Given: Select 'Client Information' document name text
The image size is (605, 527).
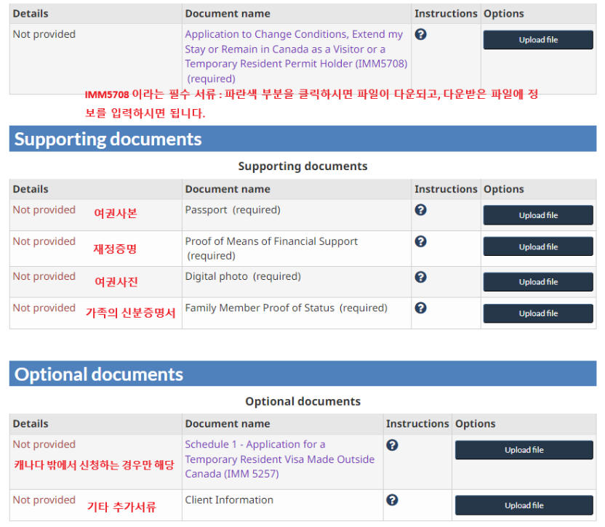Looking at the screenshot, I should (x=229, y=500).
